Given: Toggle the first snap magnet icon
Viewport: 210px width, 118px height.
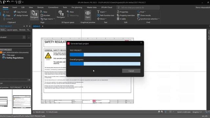Looking at the screenshot, I should pos(159,112).
